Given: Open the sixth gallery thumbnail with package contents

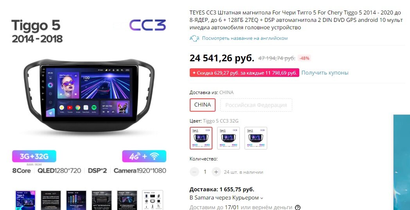Looking at the screenshot, I should click(153, 200).
